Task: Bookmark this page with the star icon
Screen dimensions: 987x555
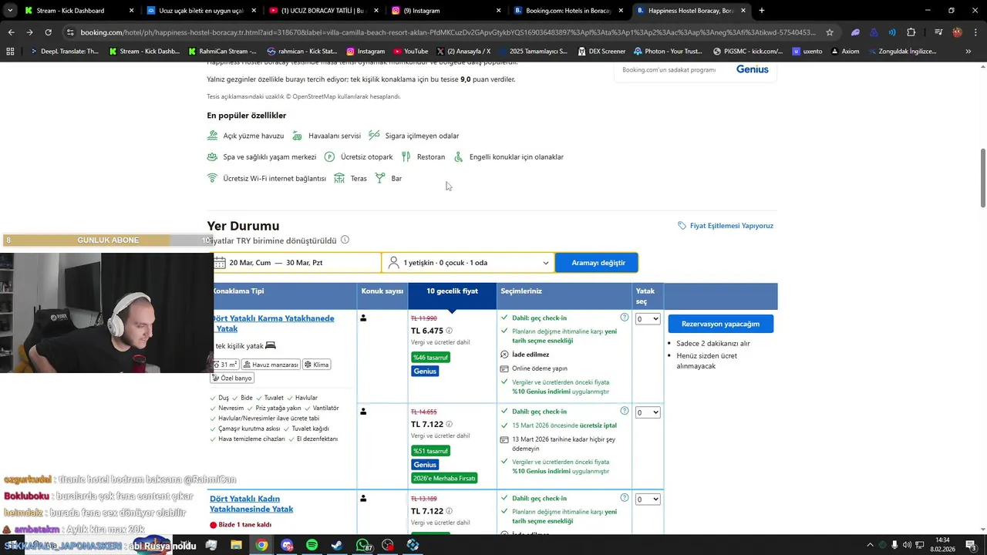Action: (x=830, y=32)
